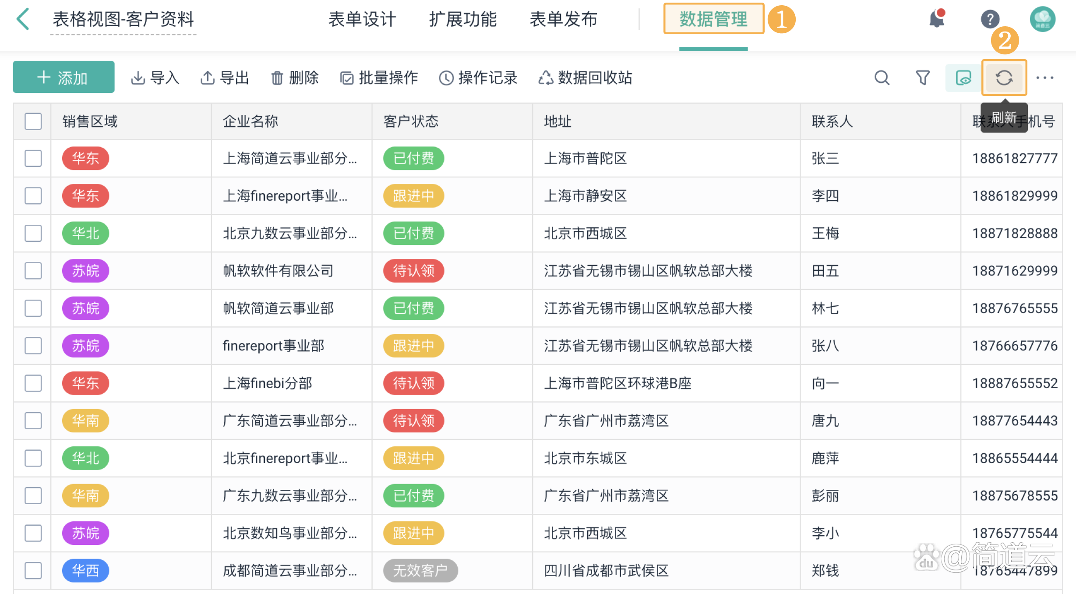This screenshot has height=594, width=1076.
Task: Select the row checkbox for contact 郑钱
Action: pyautogui.click(x=33, y=570)
